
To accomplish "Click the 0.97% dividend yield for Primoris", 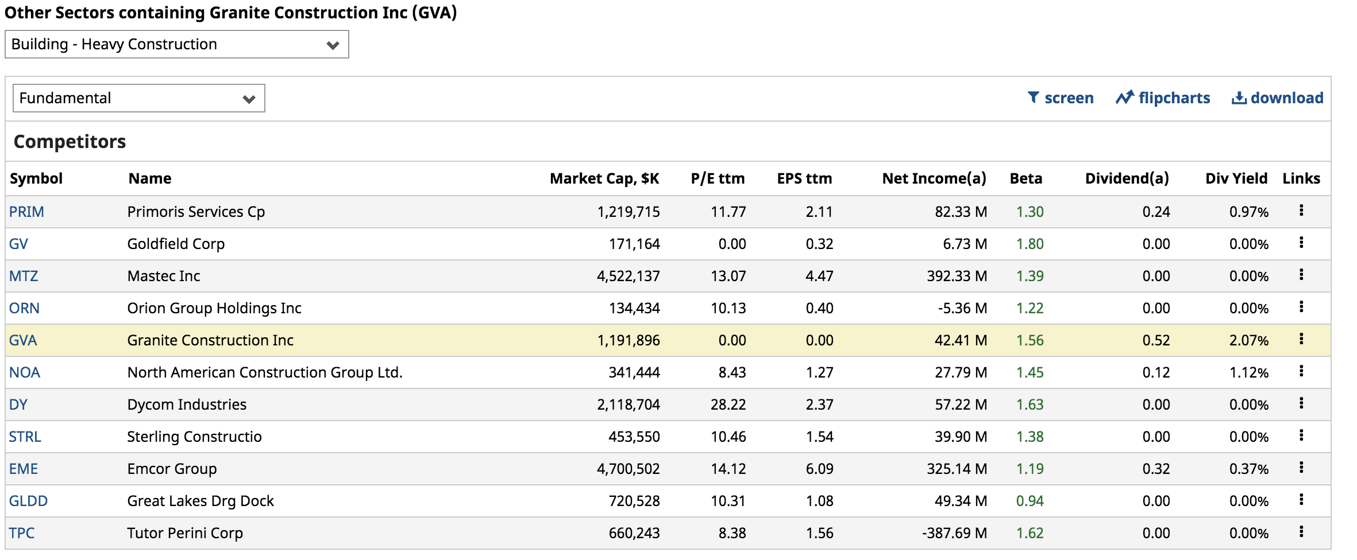I will (1249, 212).
